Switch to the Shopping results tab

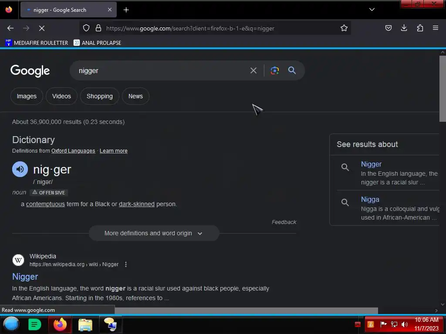tap(100, 96)
